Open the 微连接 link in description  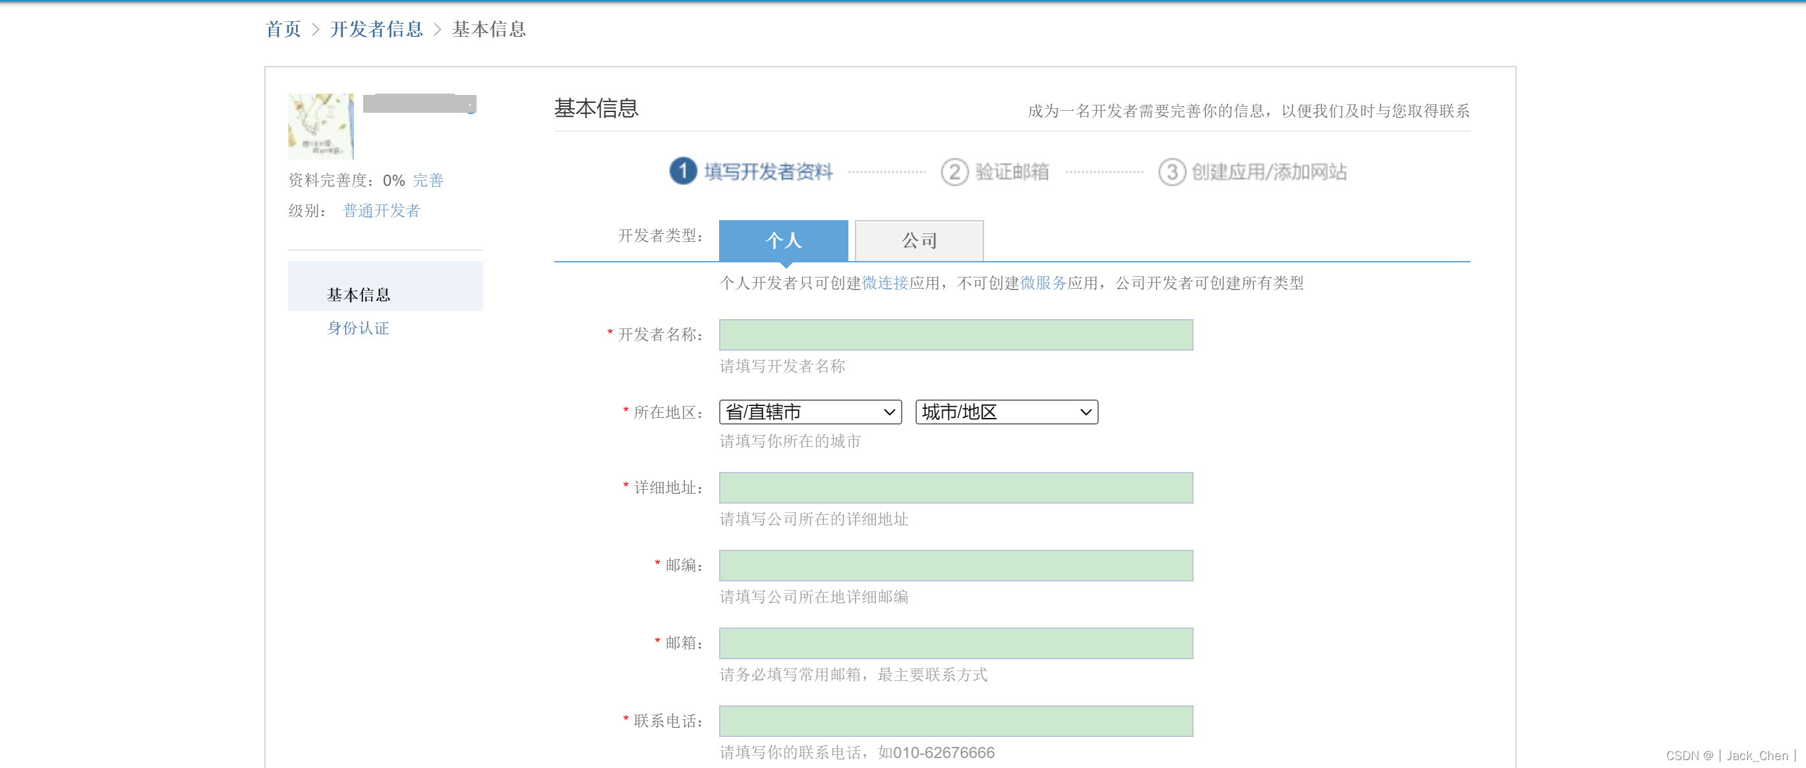885,283
